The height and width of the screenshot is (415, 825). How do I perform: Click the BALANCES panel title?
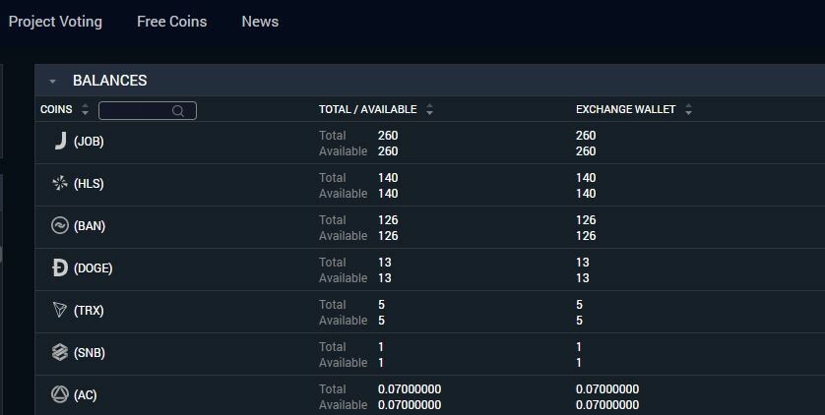110,81
